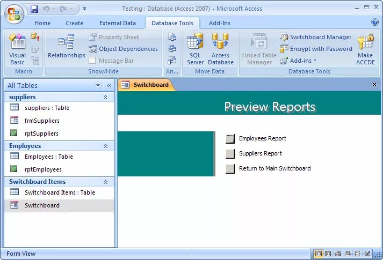Viewport: 383px width, 260px height.
Task: Switch to Layout View in status bar
Action: coord(357,254)
